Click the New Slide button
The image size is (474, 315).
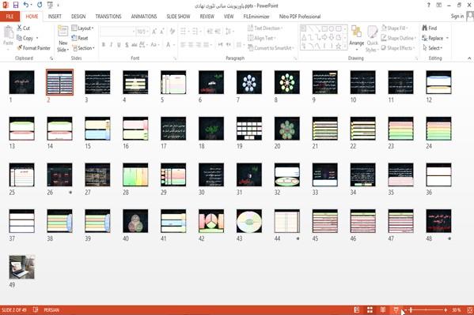click(63, 39)
